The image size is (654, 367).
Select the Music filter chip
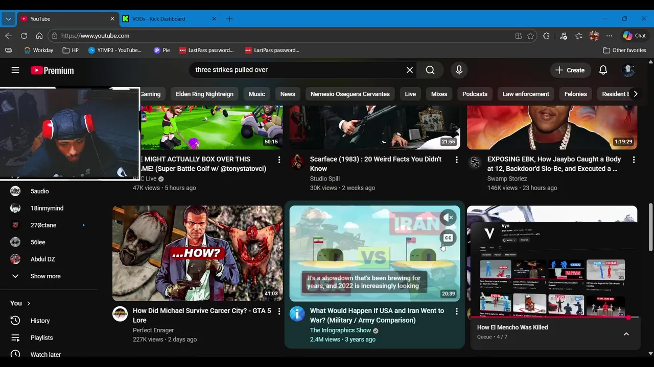(256, 94)
